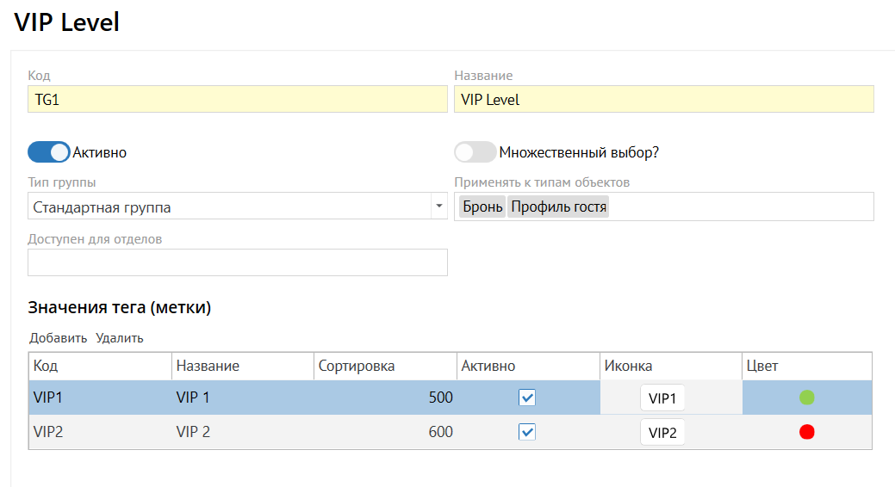Click the Название field with VIP Level
This screenshot has width=895, height=487.
tap(663, 99)
